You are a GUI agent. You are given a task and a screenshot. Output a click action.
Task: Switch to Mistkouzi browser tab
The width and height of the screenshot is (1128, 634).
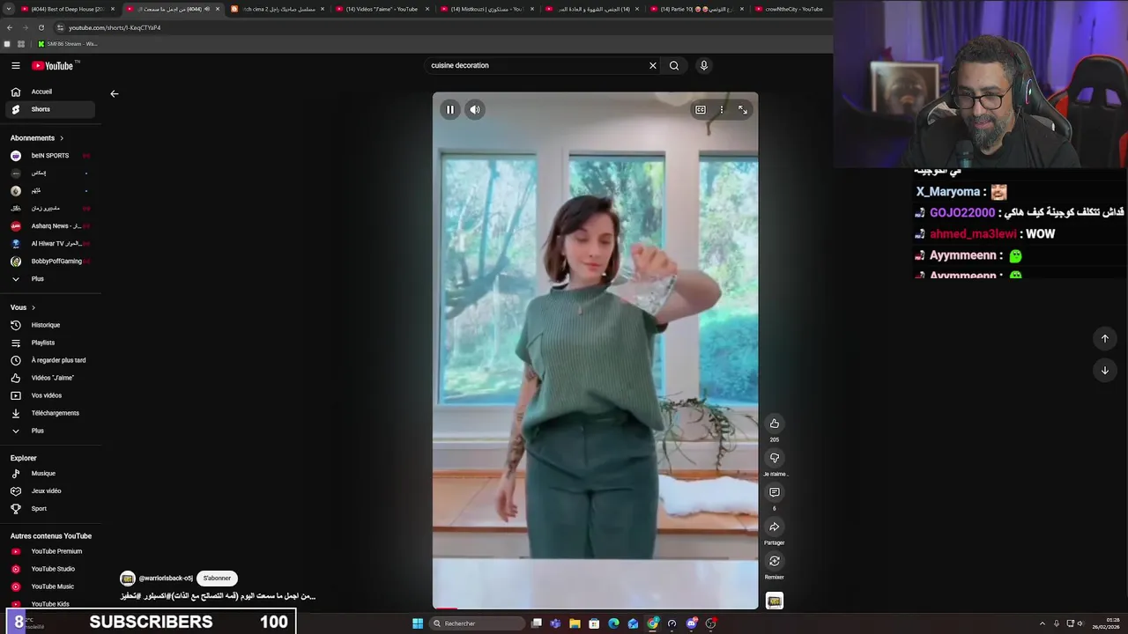[x=486, y=9]
